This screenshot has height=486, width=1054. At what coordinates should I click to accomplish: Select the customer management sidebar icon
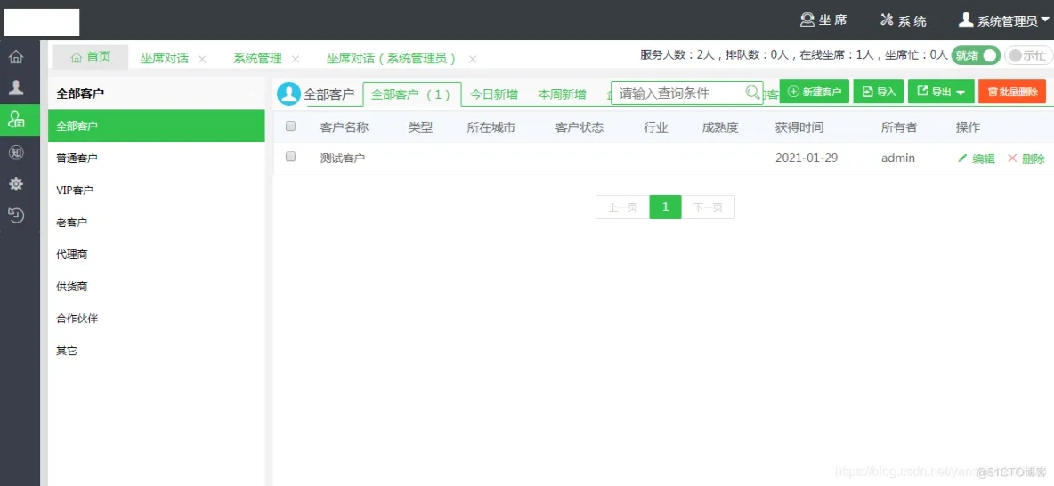(x=16, y=119)
